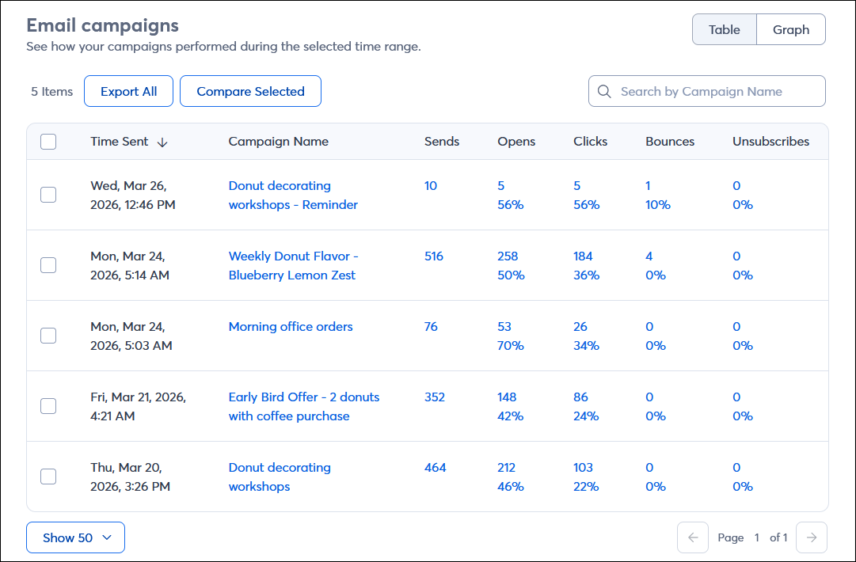
Task: Open the Morning office orders campaign
Action: pyautogui.click(x=291, y=326)
